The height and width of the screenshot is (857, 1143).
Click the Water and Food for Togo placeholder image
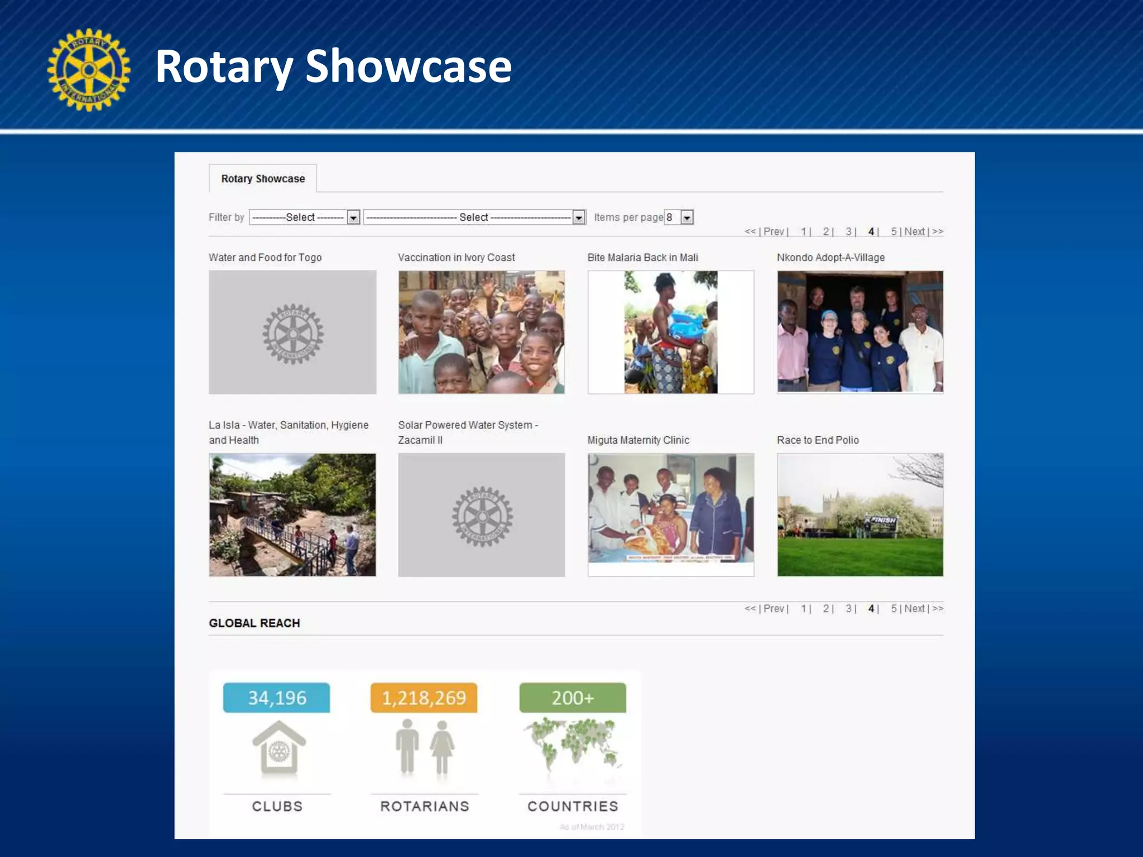click(x=292, y=333)
